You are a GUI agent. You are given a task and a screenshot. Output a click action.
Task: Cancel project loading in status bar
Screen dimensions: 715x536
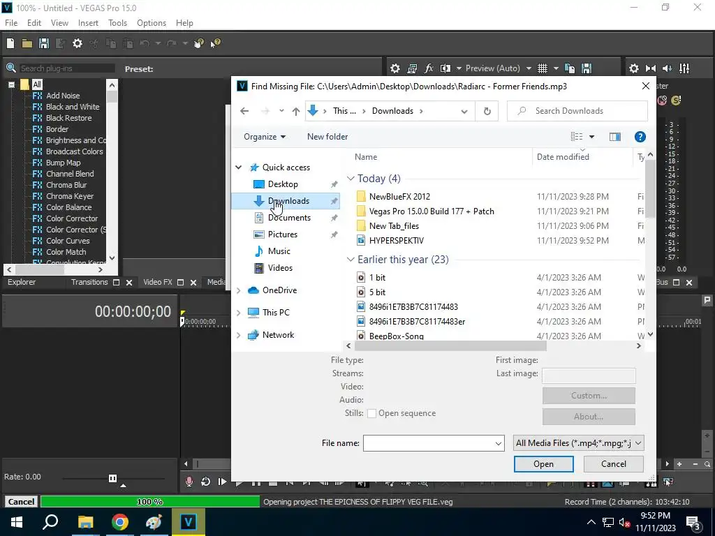coord(21,502)
